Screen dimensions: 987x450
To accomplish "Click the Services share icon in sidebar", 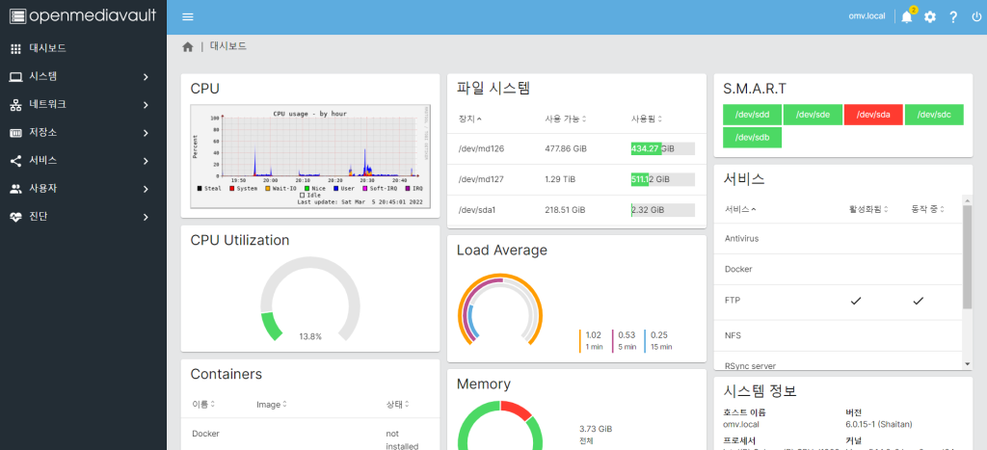I will (x=16, y=161).
